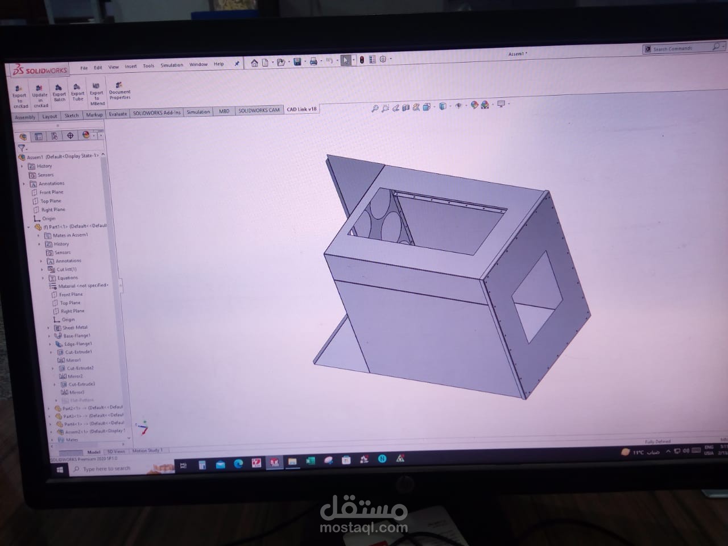Open the File menu
The height and width of the screenshot is (546, 728).
click(84, 68)
